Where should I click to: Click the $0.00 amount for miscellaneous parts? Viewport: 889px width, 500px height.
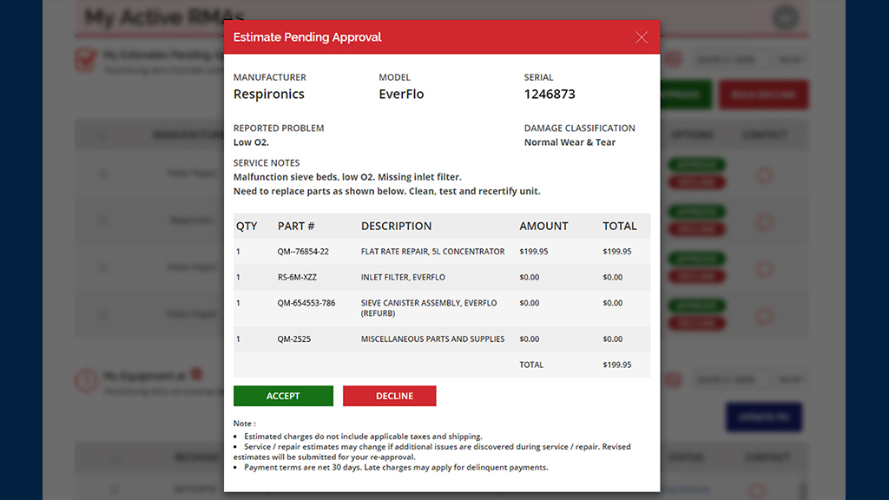click(x=529, y=339)
